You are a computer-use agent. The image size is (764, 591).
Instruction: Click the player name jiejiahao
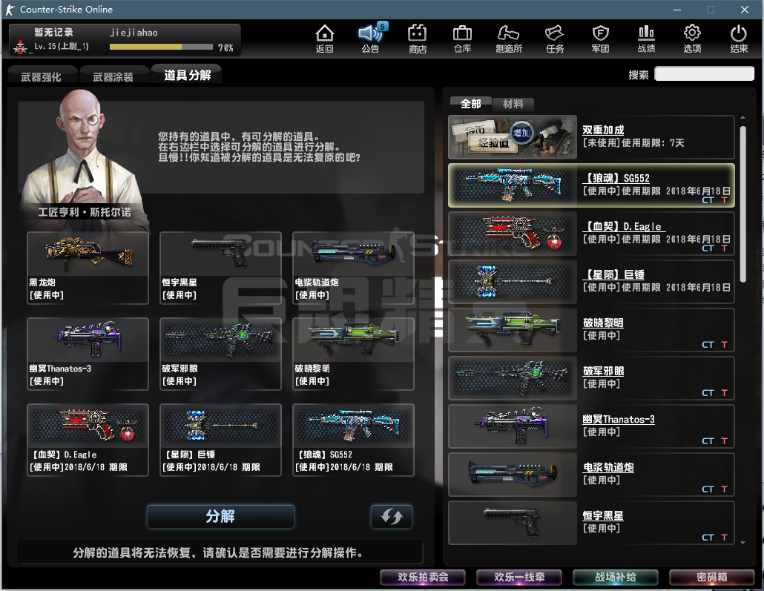pyautogui.click(x=134, y=33)
